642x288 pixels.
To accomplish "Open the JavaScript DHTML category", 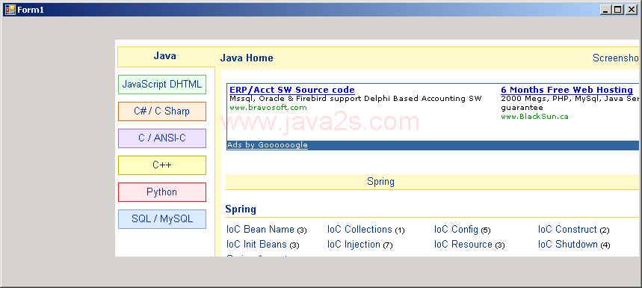I will 162,85.
